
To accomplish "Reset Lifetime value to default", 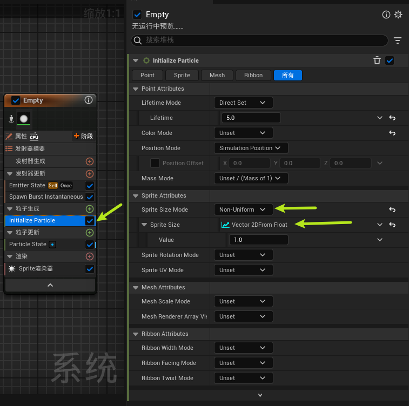I will (x=392, y=118).
